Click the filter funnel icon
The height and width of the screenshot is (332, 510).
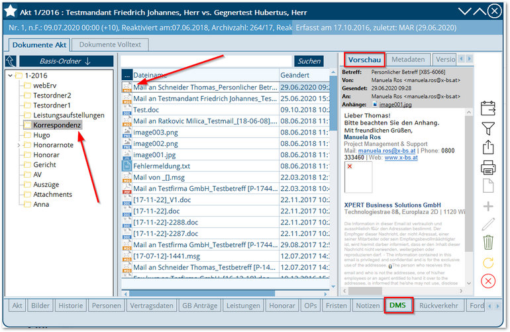[488, 129]
